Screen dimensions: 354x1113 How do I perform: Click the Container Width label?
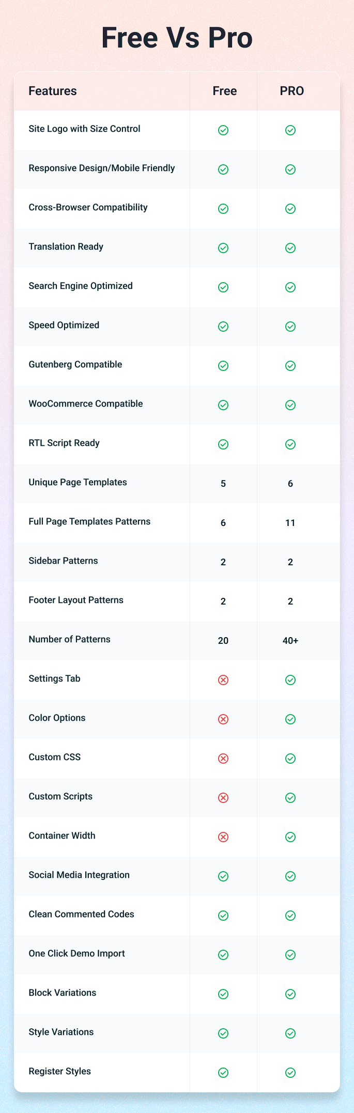(62, 836)
